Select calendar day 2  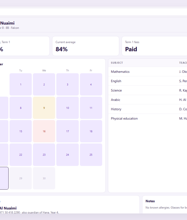point(44,84)
